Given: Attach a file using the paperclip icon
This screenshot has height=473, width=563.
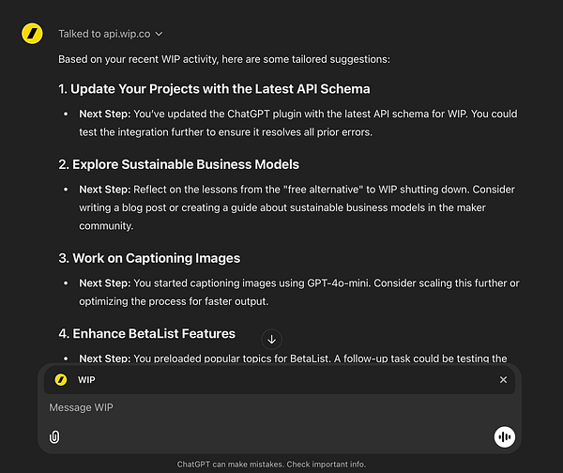Looking at the screenshot, I should (54, 436).
